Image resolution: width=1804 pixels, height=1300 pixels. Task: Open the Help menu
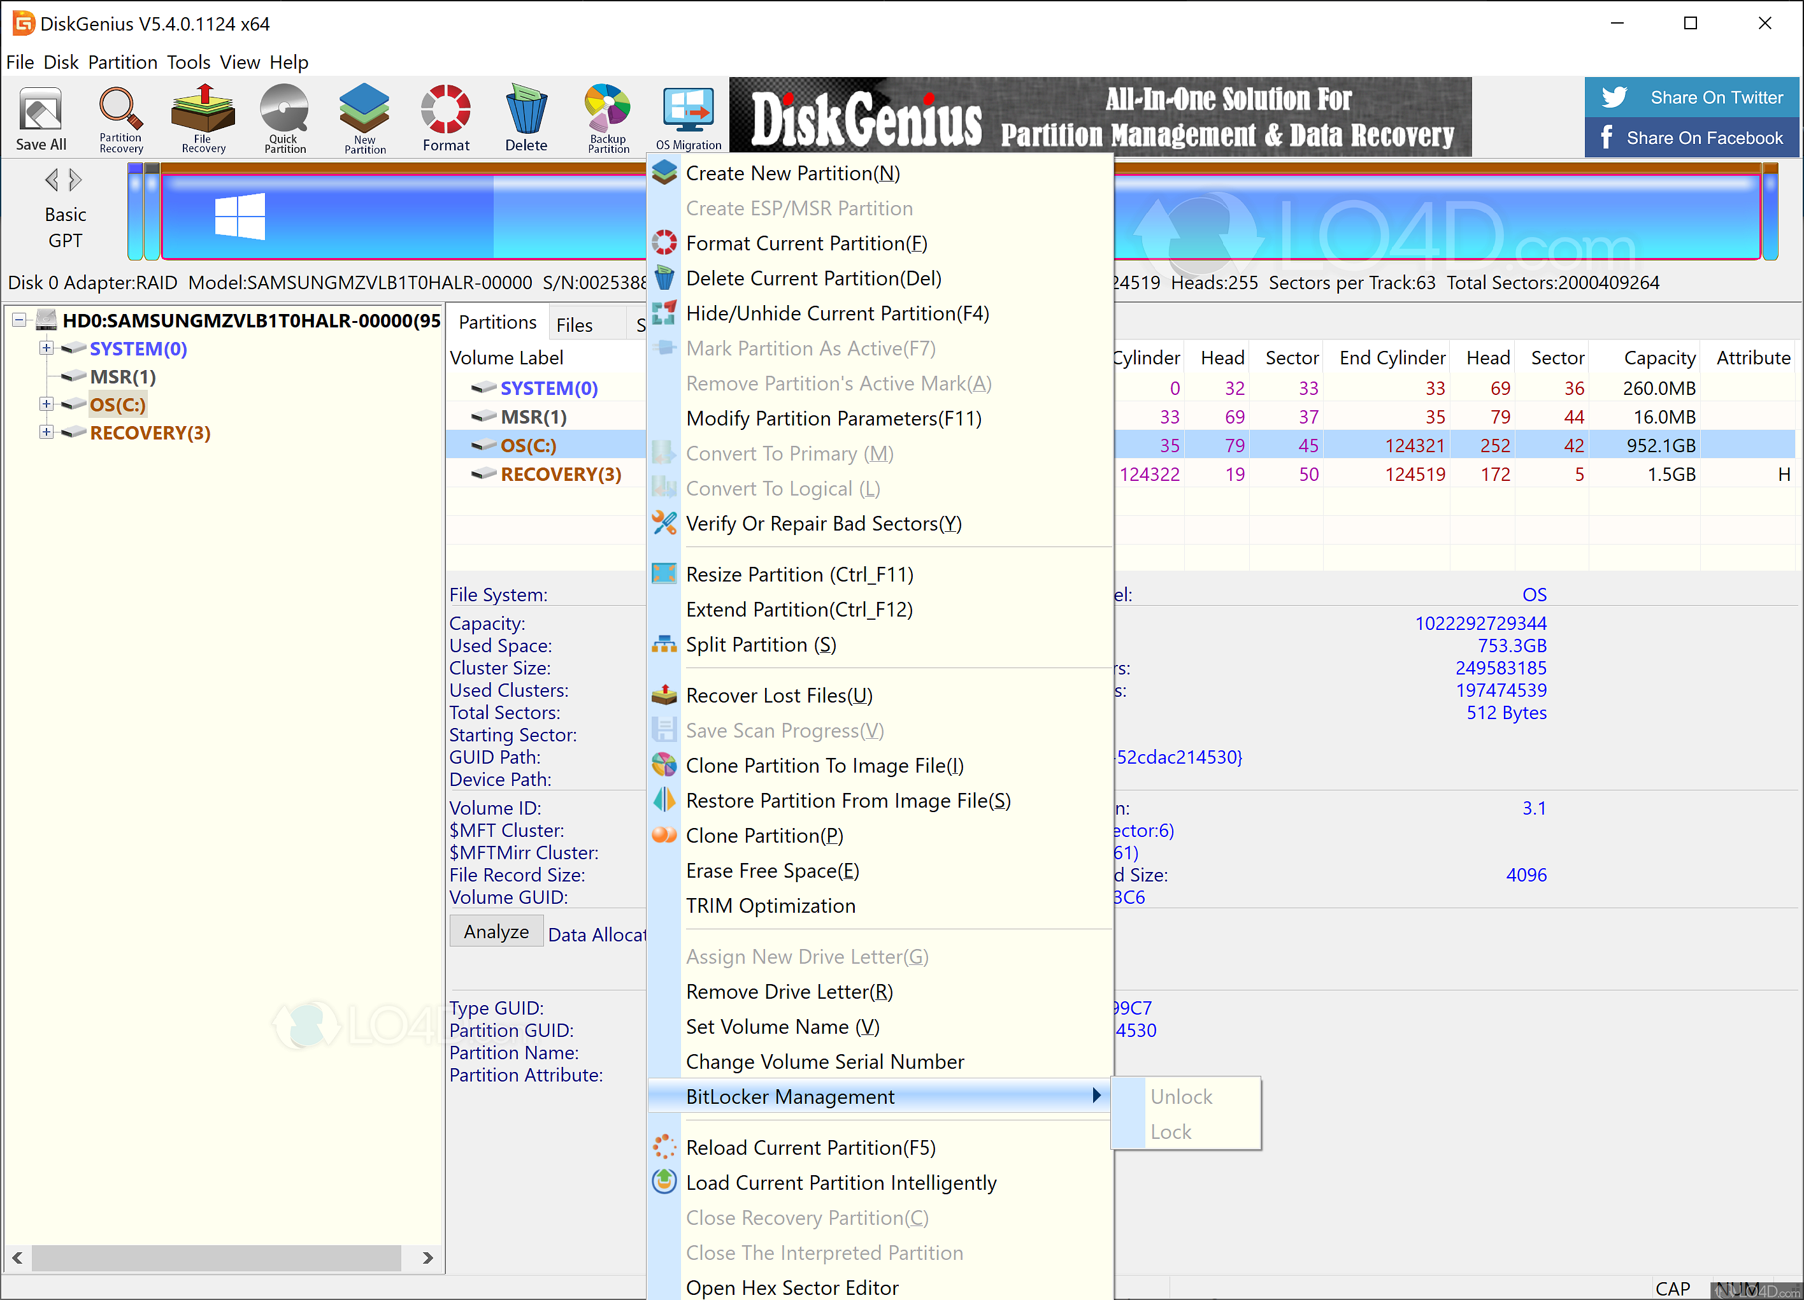[289, 62]
